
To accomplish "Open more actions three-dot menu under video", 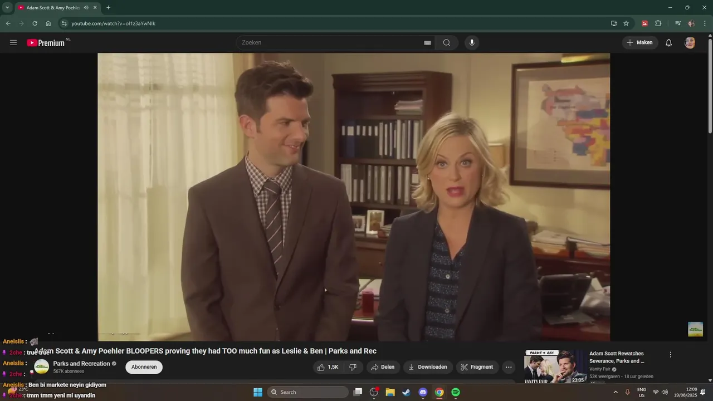I will pyautogui.click(x=508, y=367).
